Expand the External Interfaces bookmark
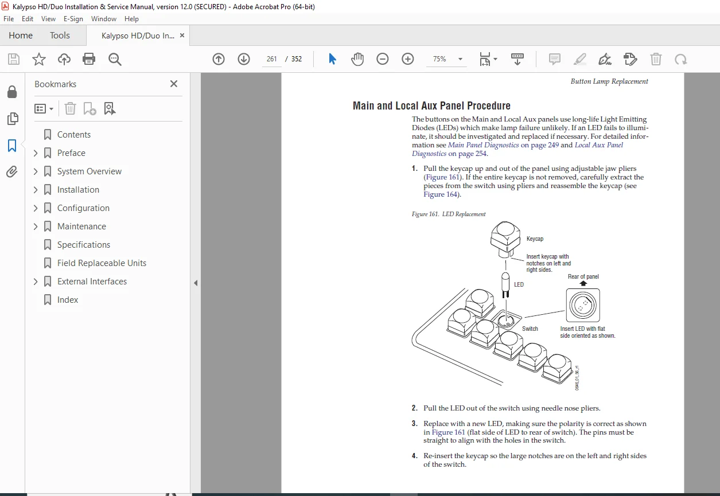The height and width of the screenshot is (496, 720). [36, 282]
